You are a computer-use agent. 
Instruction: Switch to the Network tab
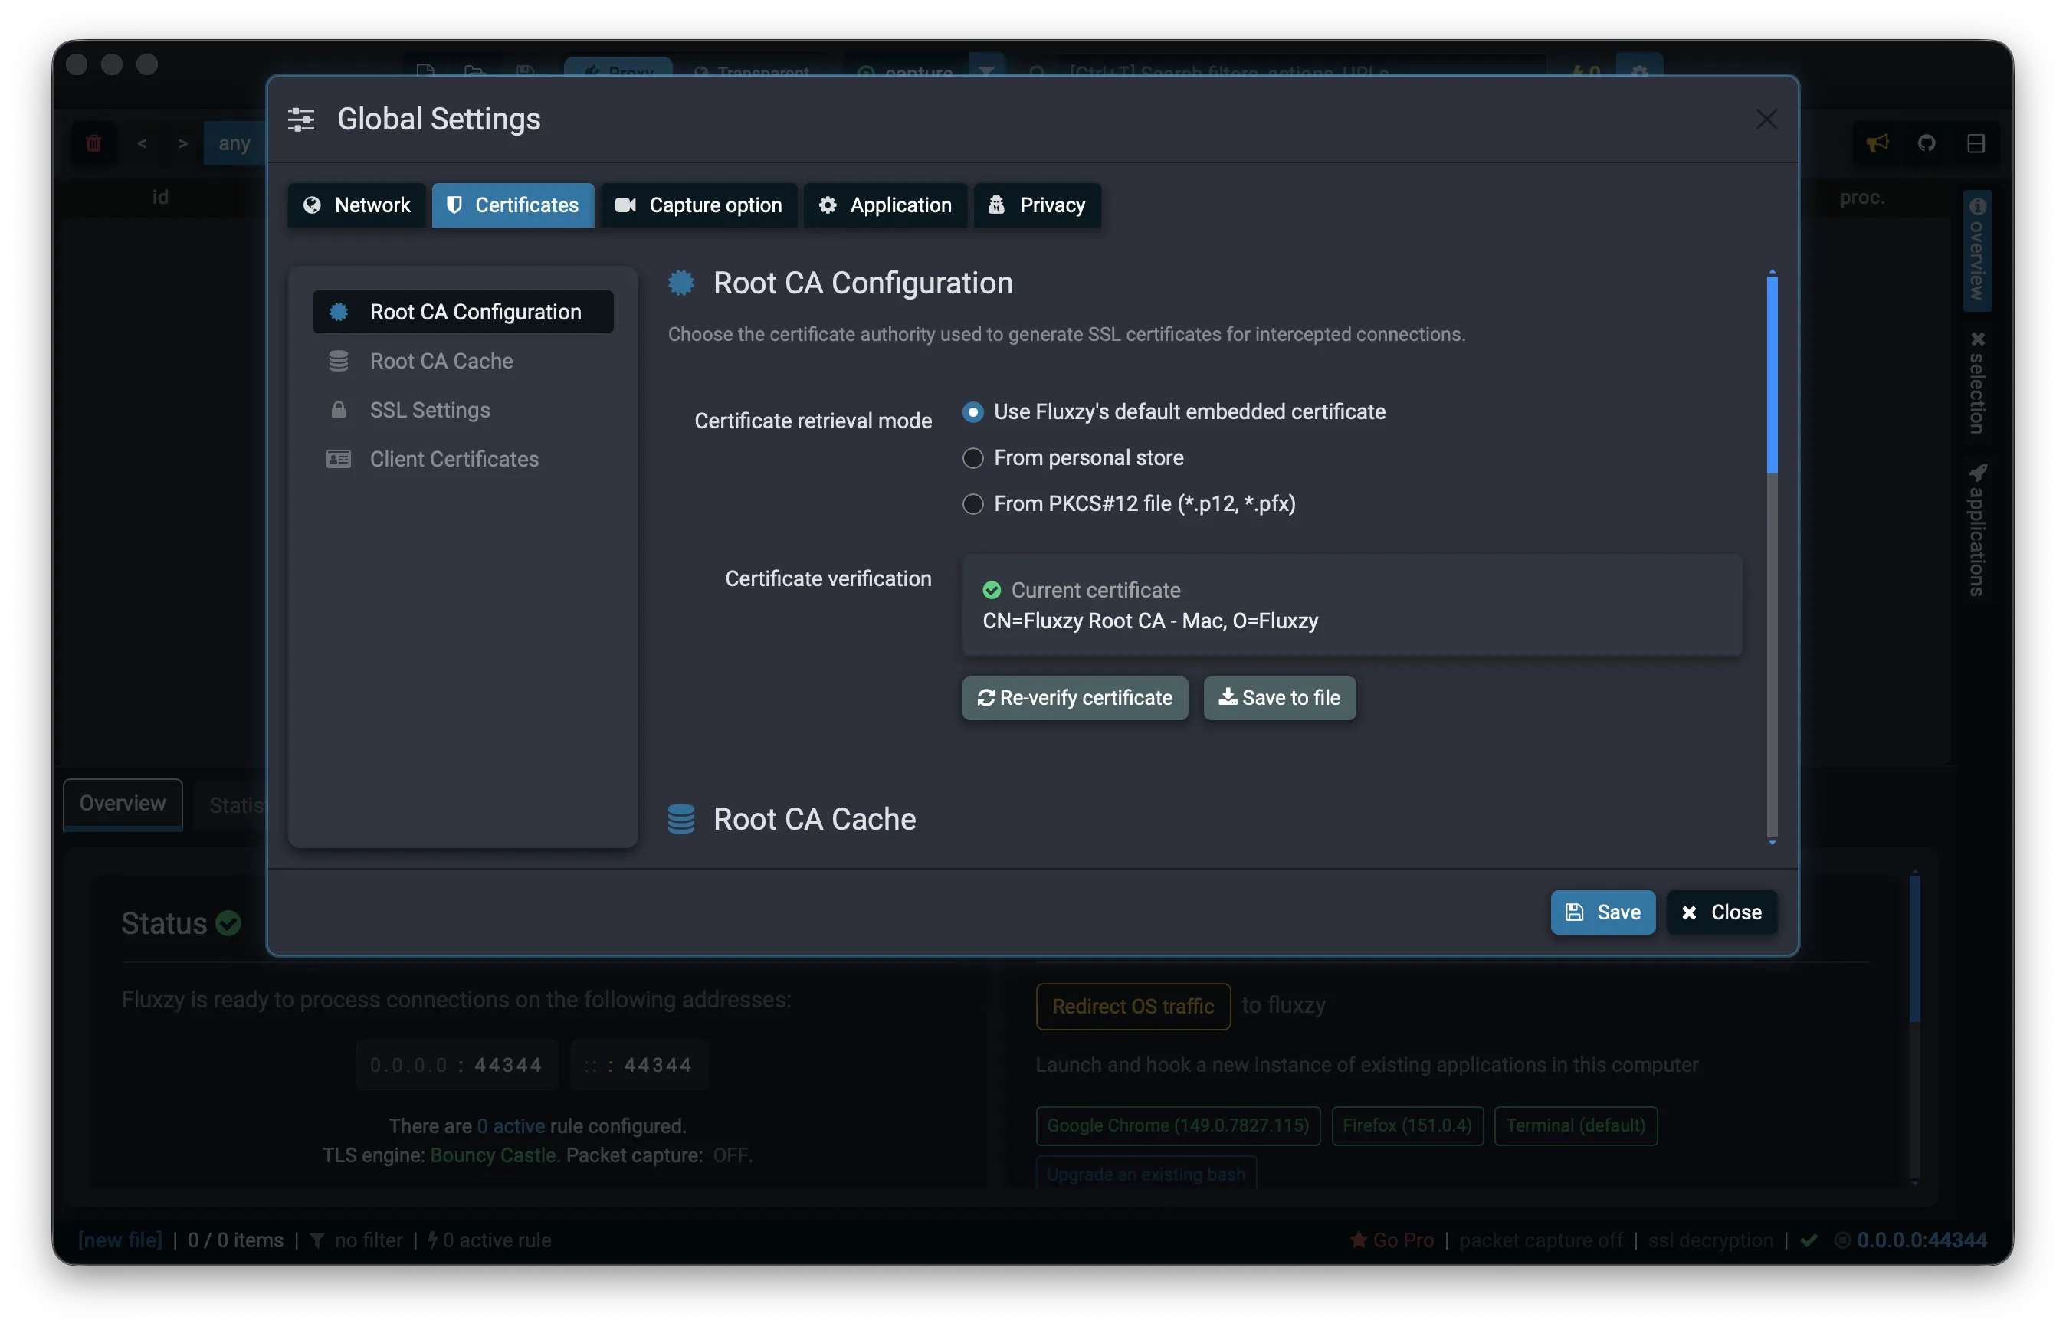356,205
